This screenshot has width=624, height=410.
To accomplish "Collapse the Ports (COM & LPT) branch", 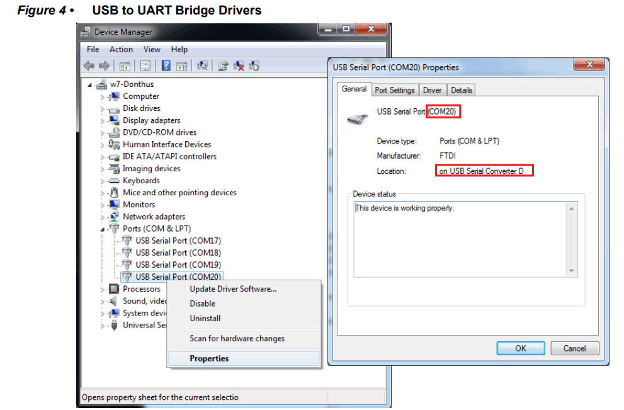I will (103, 228).
